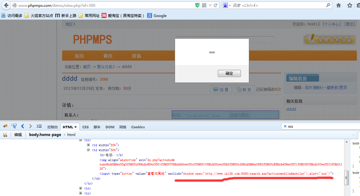Open Baidu search engine selector icon

click(x=225, y=5)
